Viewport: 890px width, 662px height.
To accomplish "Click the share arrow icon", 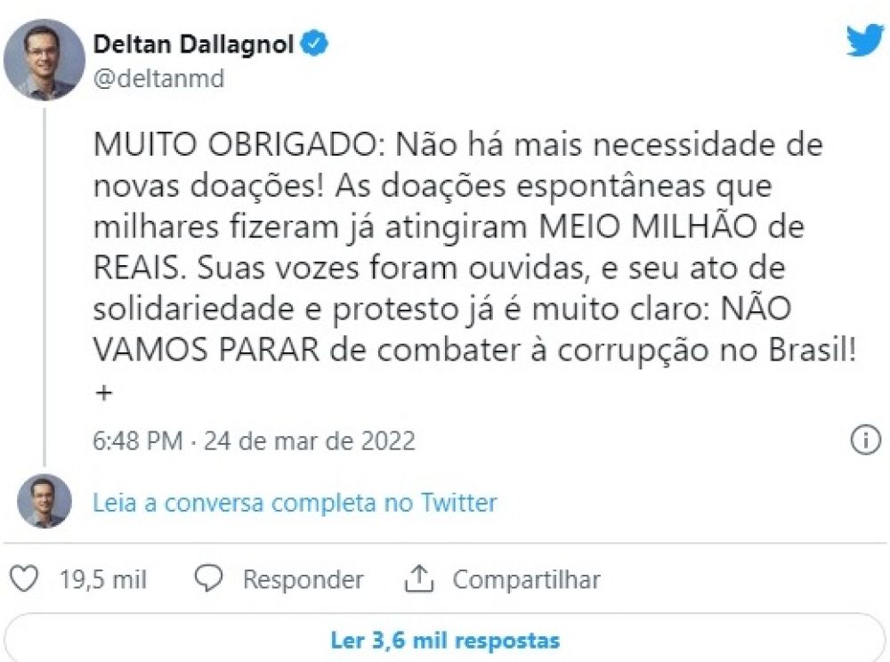I will 417,580.
